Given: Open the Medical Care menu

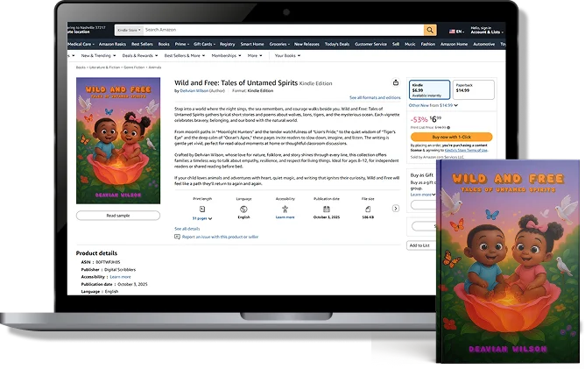Looking at the screenshot, I should click(81, 44).
